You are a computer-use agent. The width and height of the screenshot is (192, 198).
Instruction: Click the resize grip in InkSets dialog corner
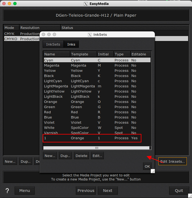point(153,171)
